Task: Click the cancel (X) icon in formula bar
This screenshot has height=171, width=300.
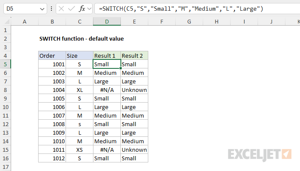Action: (61, 9)
